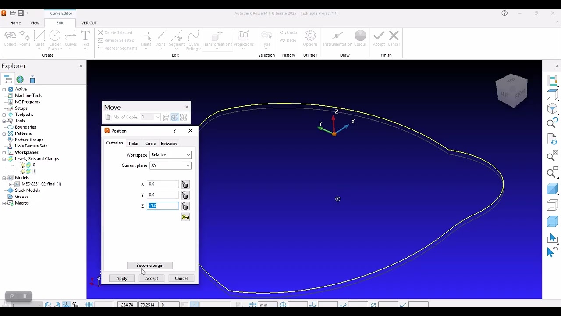This screenshot has height=316, width=561.
Task: Toggle move relative to active workplane icon
Action: tap(166, 117)
